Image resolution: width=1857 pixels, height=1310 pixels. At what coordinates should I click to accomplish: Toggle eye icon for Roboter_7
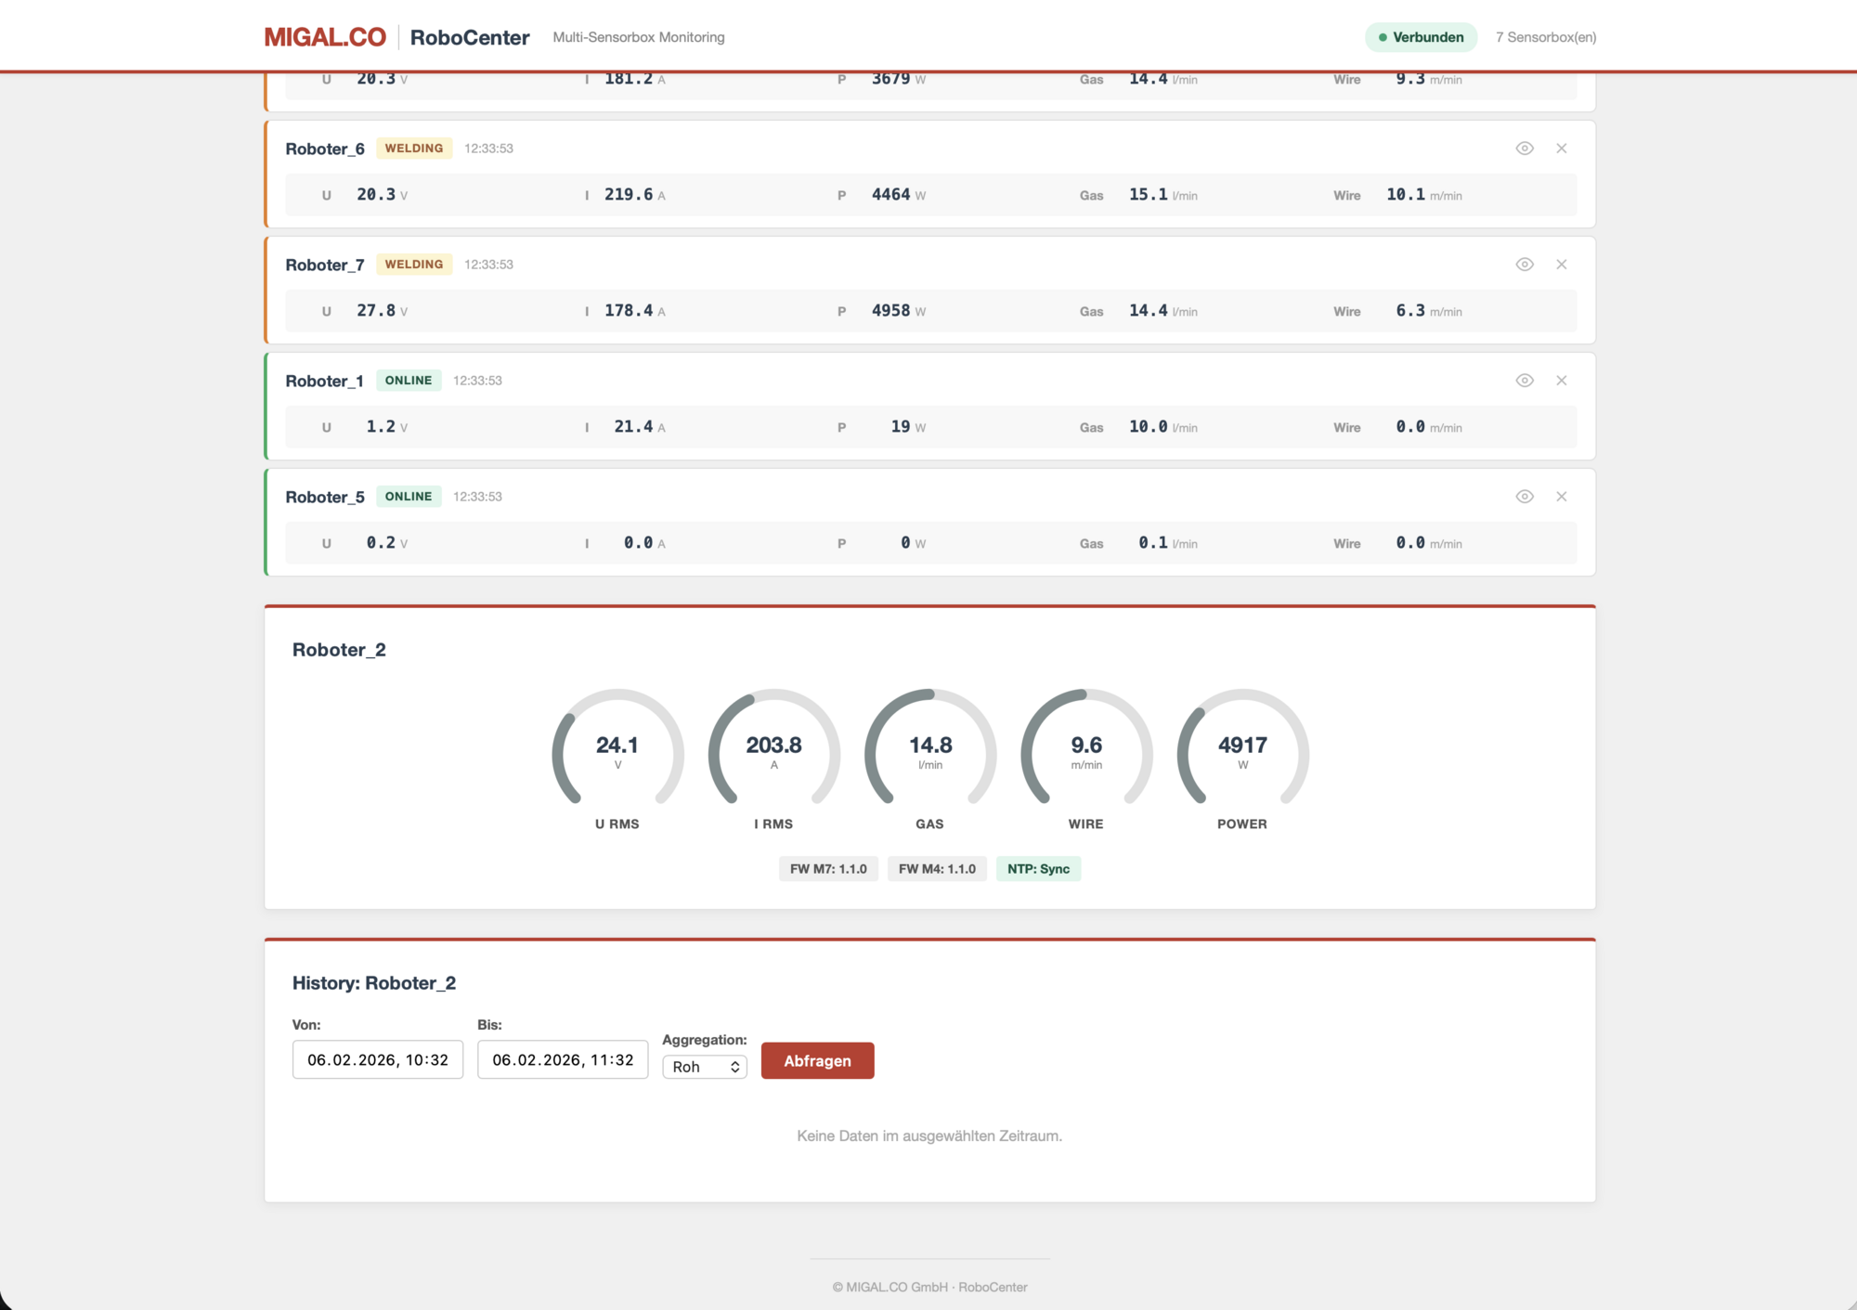pyautogui.click(x=1524, y=265)
